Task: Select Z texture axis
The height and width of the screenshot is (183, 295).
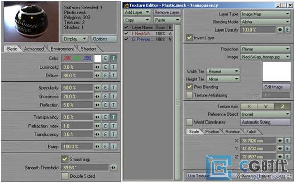Action: (282, 106)
